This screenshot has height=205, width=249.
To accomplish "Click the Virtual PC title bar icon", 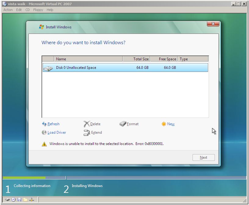I will tap(5, 4).
